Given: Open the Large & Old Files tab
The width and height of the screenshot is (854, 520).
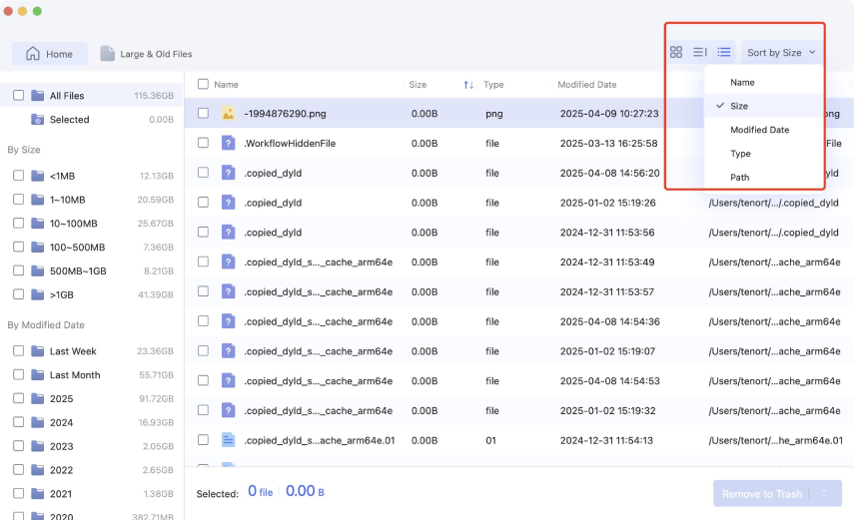Looking at the screenshot, I should [x=146, y=54].
